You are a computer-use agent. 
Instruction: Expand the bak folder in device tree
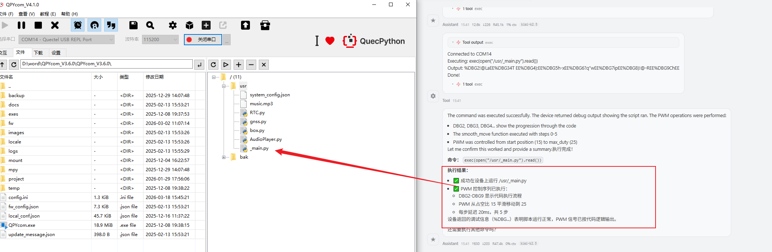(x=224, y=157)
